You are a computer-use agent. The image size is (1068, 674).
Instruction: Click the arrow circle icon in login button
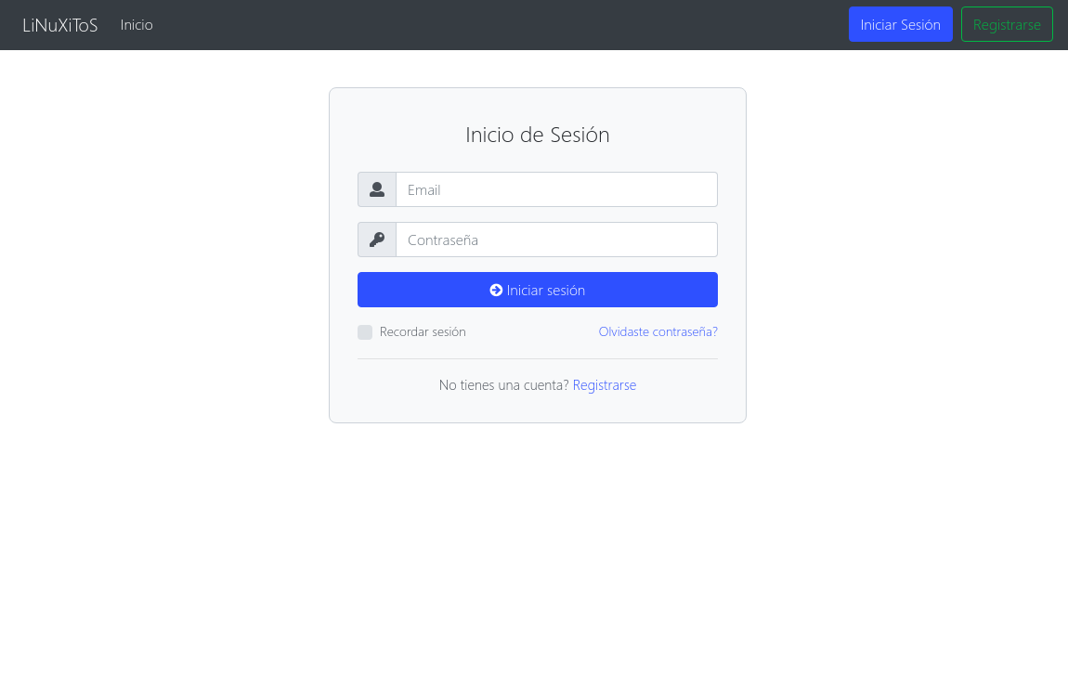(496, 290)
